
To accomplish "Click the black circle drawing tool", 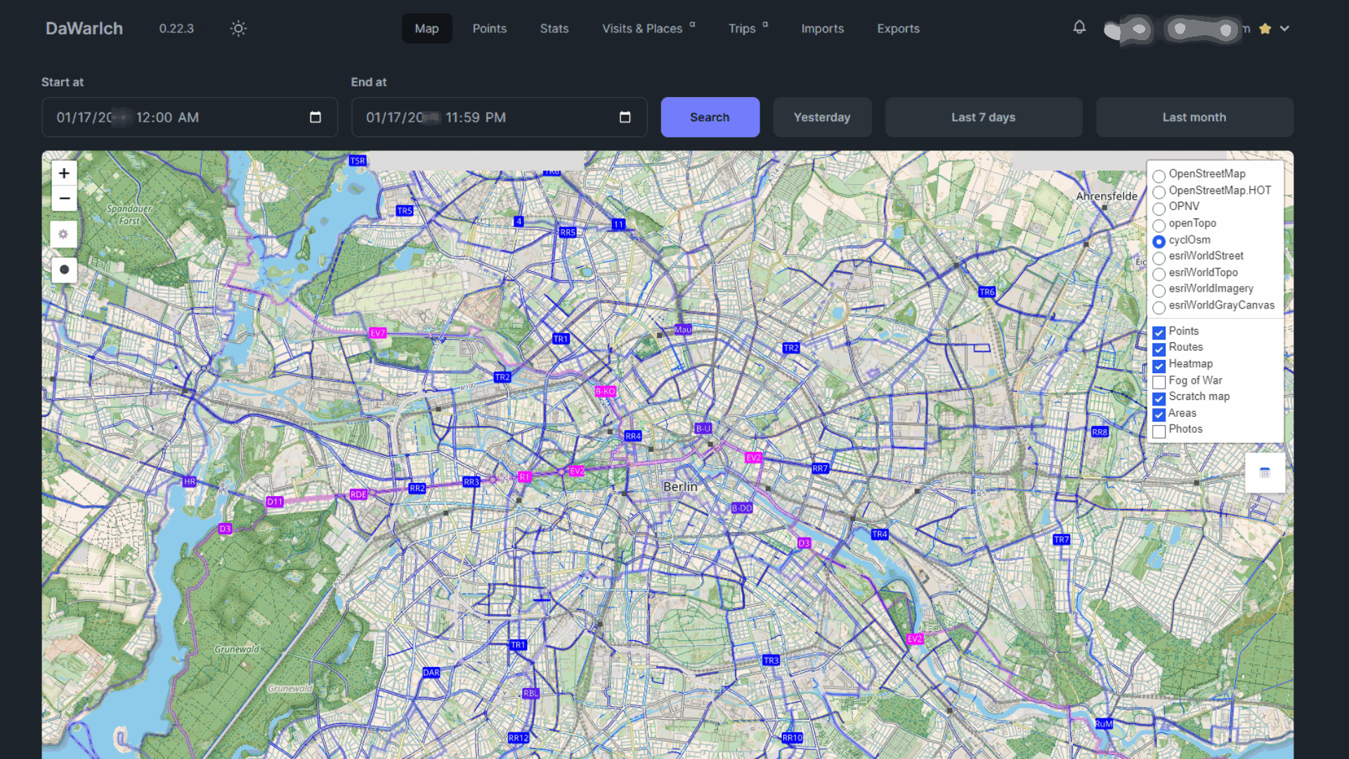I will (x=64, y=270).
